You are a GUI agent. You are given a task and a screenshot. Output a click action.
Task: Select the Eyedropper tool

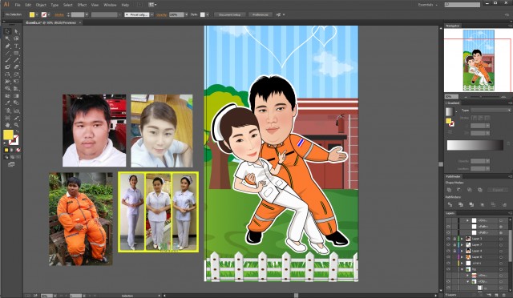7,103
